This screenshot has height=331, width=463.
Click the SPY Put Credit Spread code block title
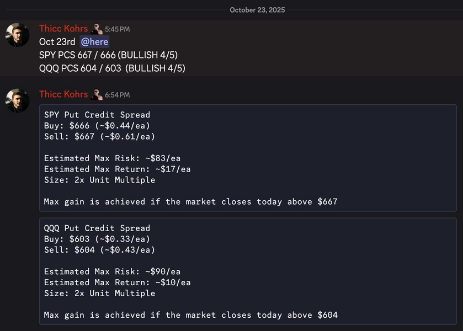tap(97, 115)
